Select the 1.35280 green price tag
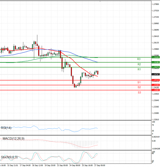This screenshot has height=167, width=160. coord(155,62)
